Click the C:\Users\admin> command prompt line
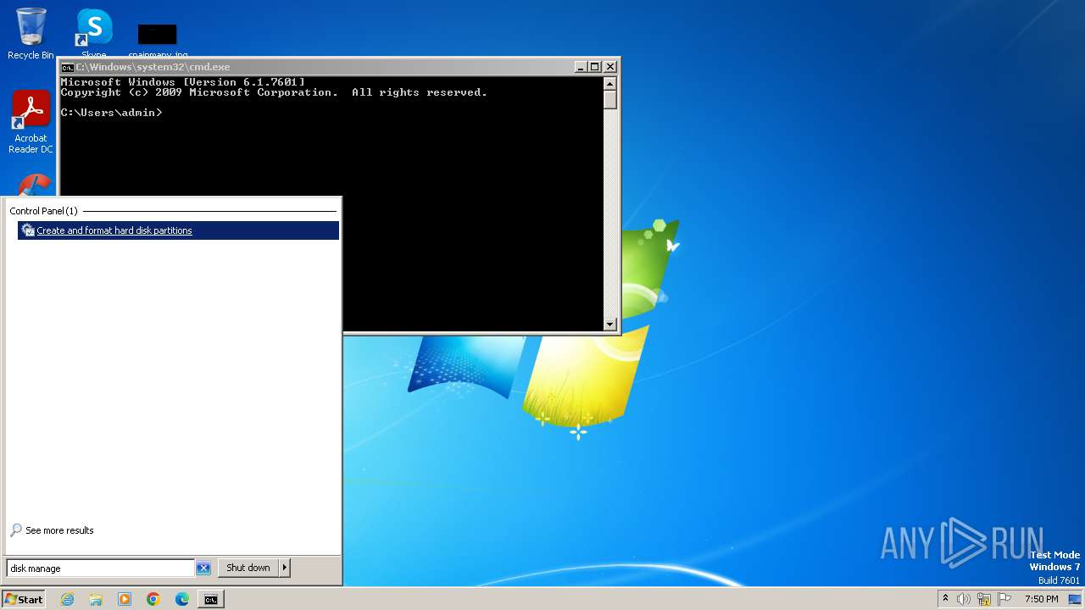Image resolution: width=1085 pixels, height=610 pixels. click(x=111, y=113)
